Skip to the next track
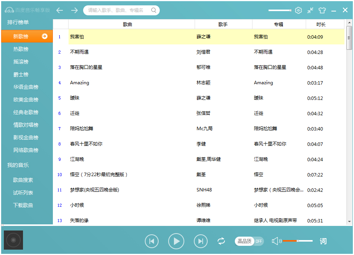The width and height of the screenshot is (354, 255). click(200, 241)
